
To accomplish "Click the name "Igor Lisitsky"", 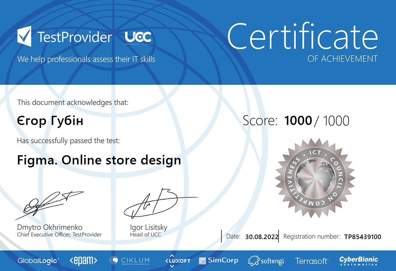I will [149, 228].
